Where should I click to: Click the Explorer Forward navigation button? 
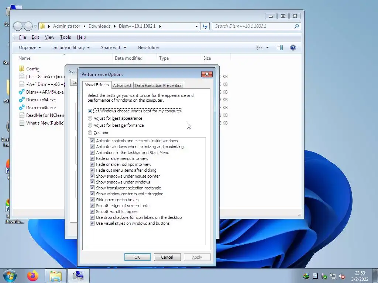(28, 26)
